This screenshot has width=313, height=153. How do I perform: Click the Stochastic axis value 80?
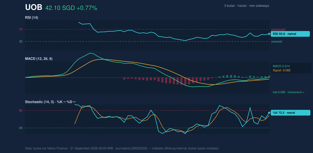[x=21, y=111]
